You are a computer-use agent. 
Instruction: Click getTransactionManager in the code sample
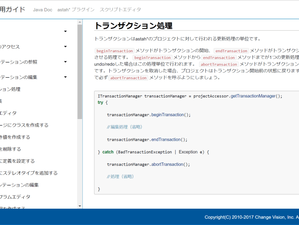(256, 96)
